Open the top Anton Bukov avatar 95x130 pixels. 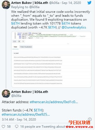6,5
